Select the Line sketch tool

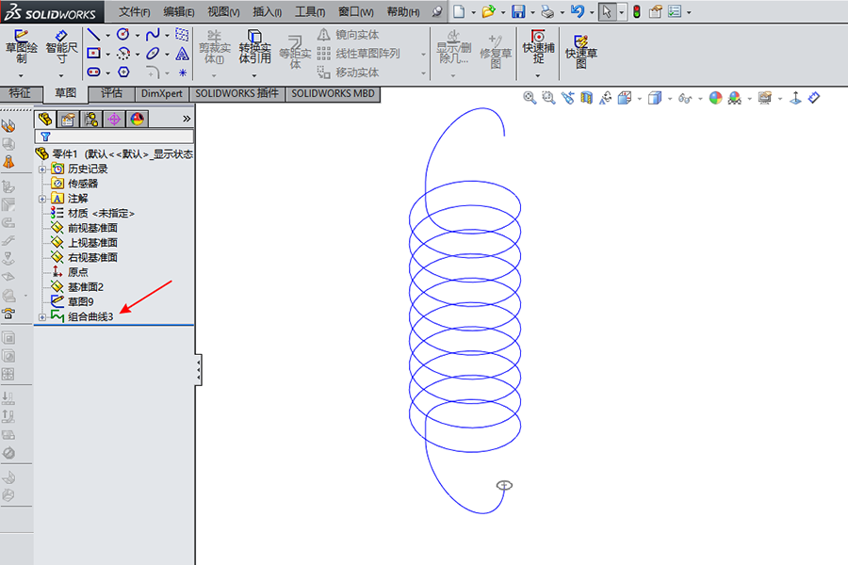pyautogui.click(x=93, y=35)
